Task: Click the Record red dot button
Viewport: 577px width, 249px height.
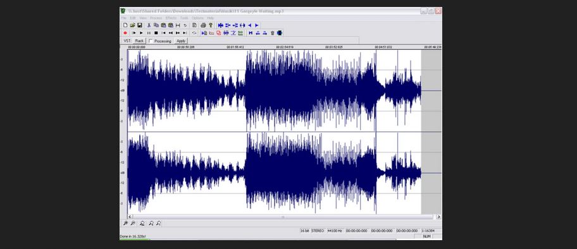Action: (125, 33)
